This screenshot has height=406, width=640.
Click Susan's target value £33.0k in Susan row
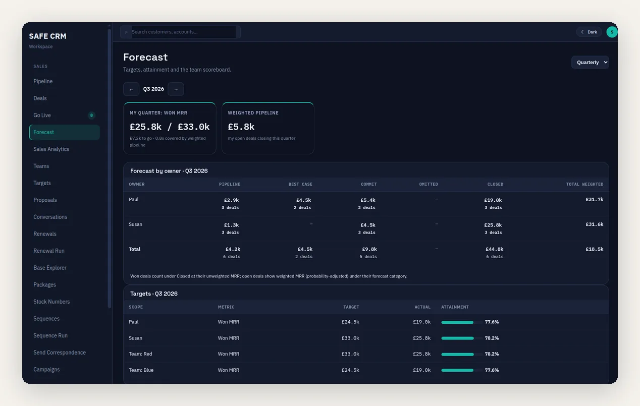pos(350,338)
